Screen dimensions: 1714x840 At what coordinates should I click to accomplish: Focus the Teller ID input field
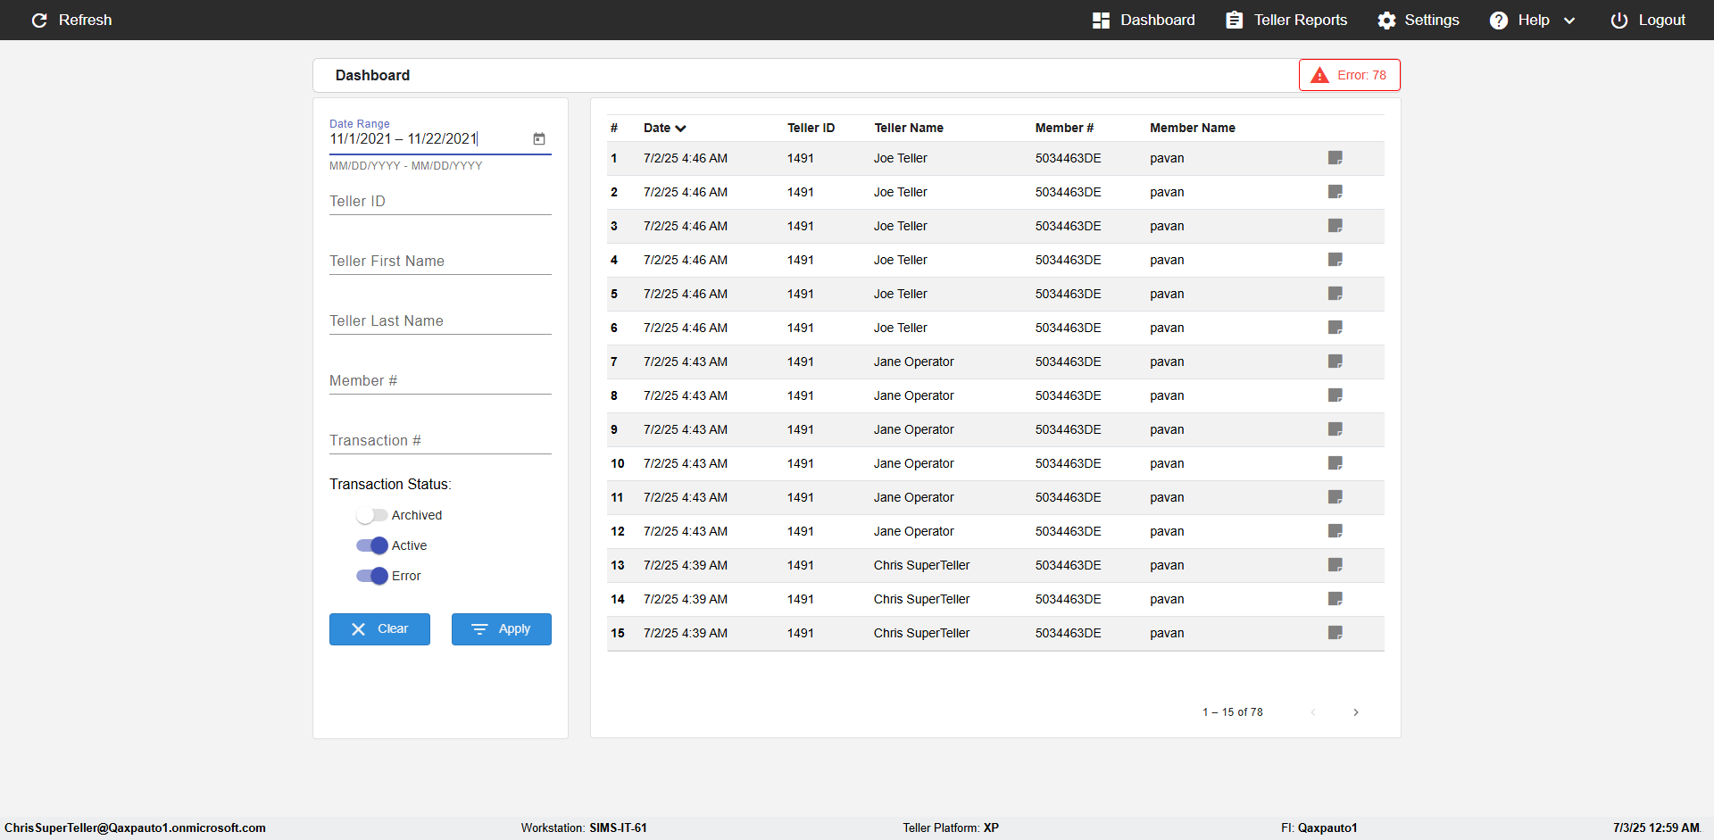[x=440, y=202]
